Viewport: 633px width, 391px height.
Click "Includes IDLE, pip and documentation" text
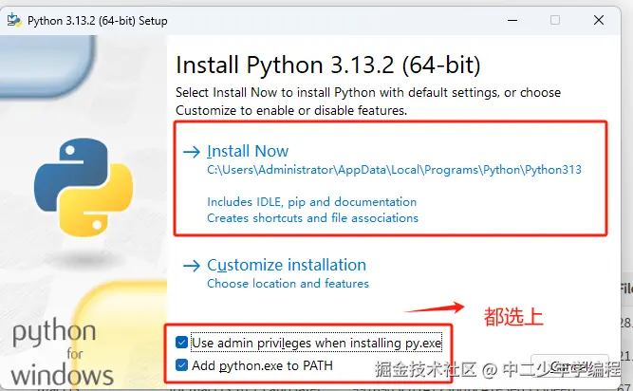click(311, 201)
